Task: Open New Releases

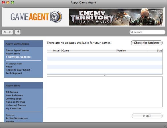Action: coord(14,96)
